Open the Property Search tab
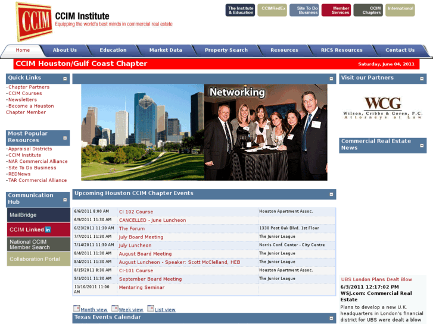Viewport: 433px width, 324px height. 226,50
